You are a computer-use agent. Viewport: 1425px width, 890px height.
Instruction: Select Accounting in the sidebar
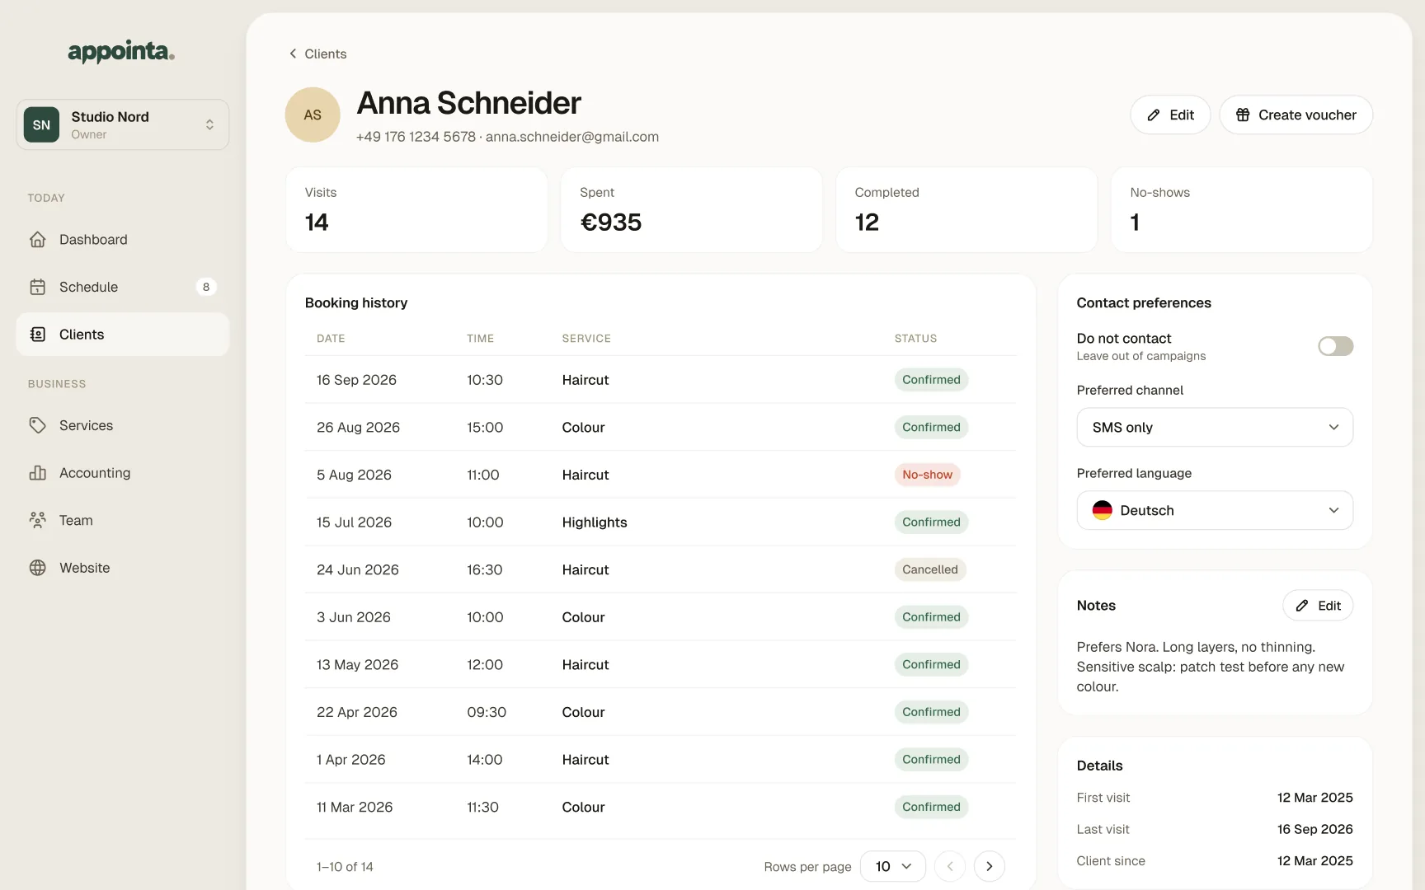123,473
